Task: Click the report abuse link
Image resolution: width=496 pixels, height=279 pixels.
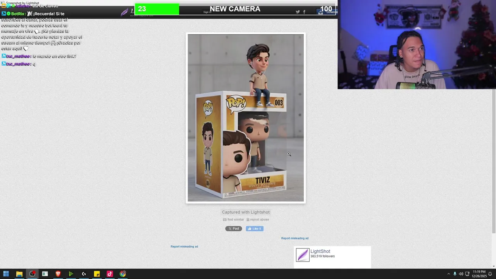Action: tap(258, 219)
